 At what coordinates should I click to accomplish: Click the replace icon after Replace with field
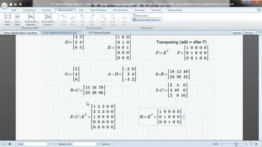click(x=99, y=144)
